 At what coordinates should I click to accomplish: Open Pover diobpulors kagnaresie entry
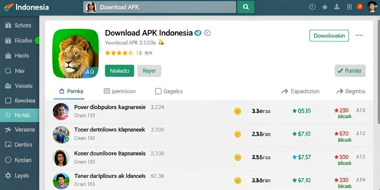(110, 107)
